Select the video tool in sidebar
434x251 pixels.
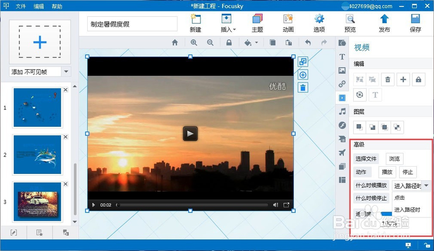(x=342, y=98)
